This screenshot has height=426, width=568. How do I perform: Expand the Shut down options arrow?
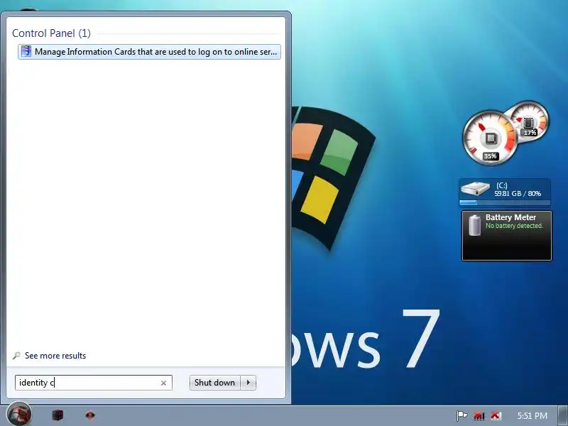[248, 383]
